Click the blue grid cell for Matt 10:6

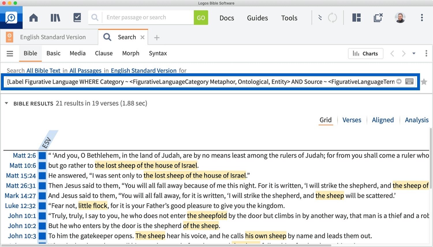42,166
